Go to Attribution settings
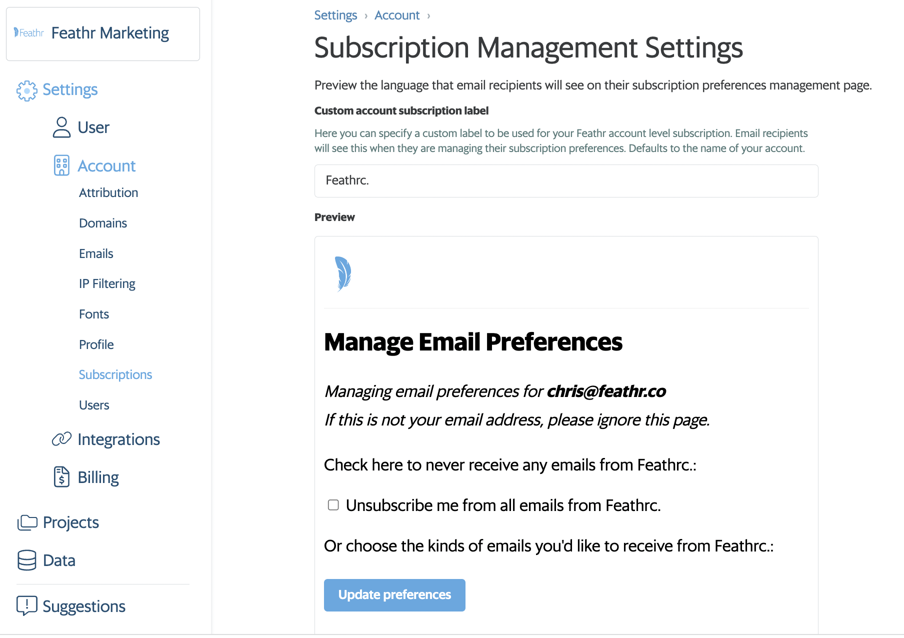Image resolution: width=904 pixels, height=638 pixels. (108, 193)
